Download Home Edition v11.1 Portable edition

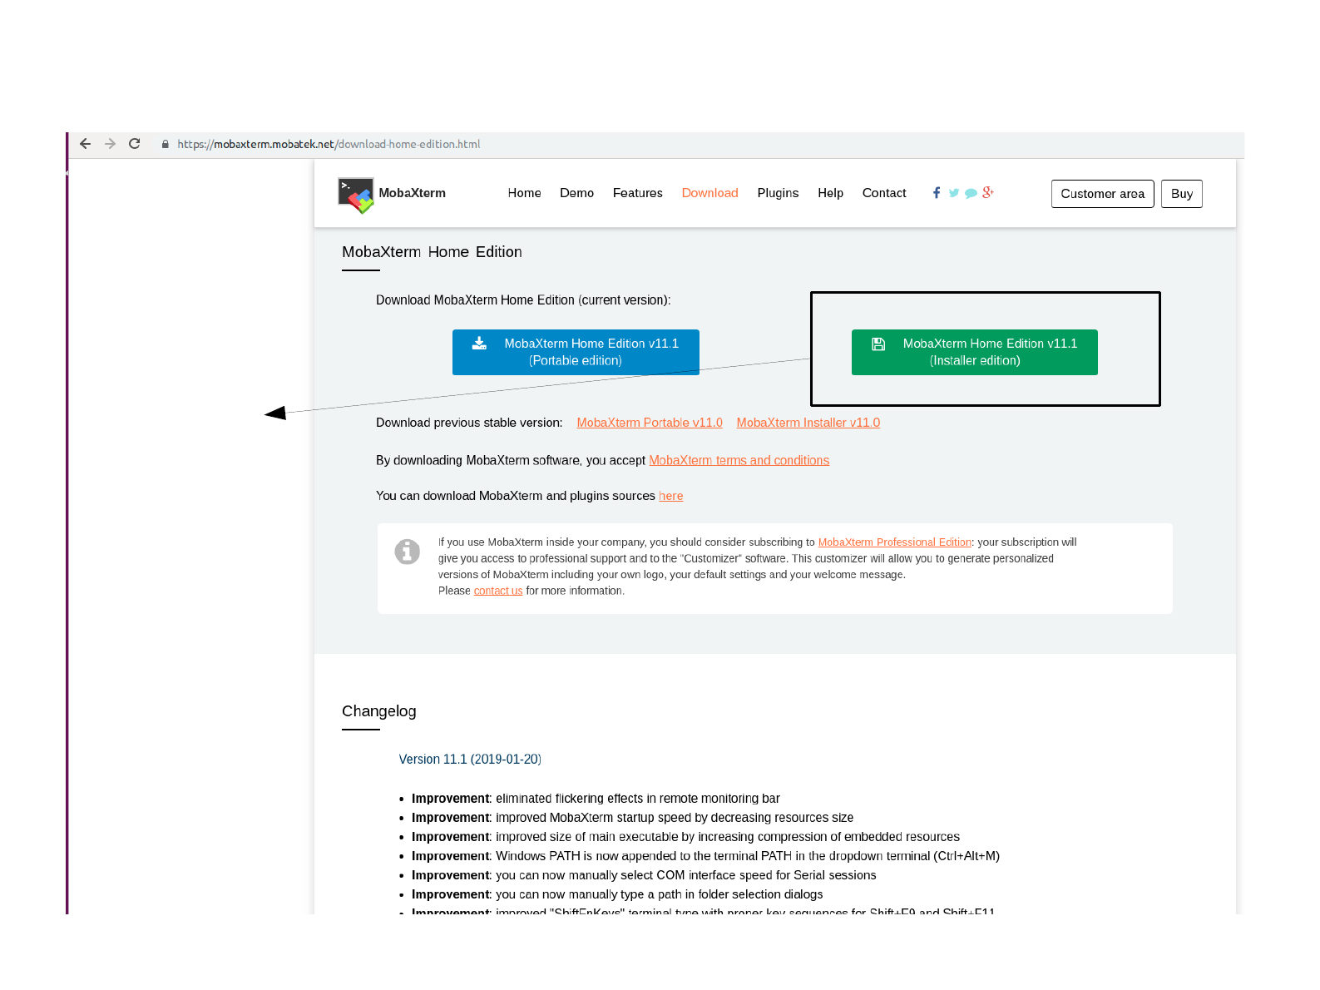pos(576,352)
